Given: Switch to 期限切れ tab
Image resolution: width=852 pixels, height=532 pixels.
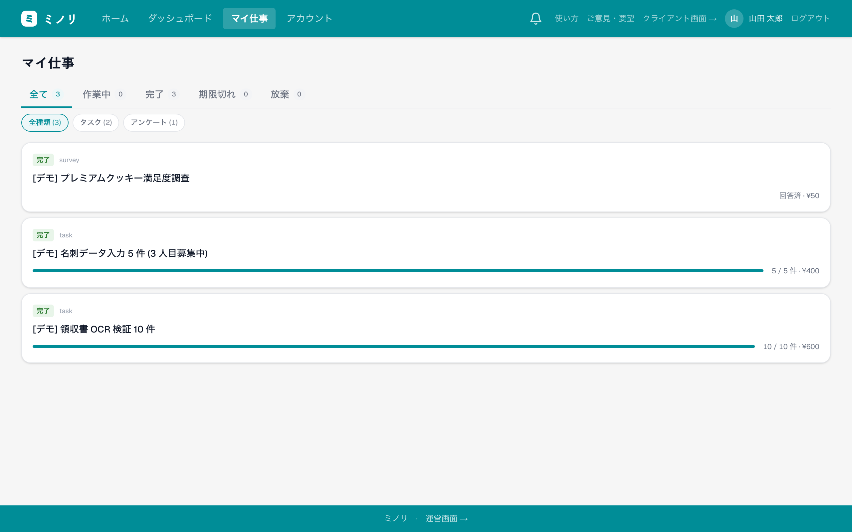Looking at the screenshot, I should (x=225, y=94).
